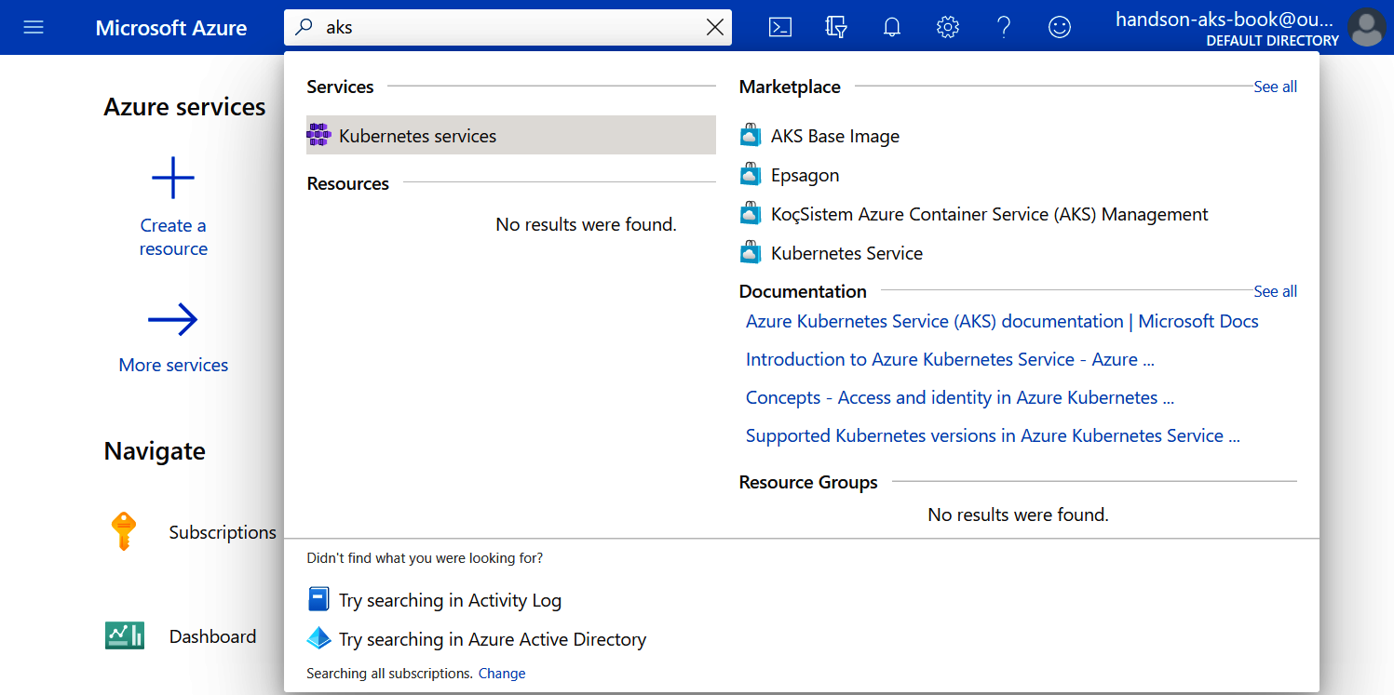Click Change to alter searched subscriptions
Image resolution: width=1394 pixels, height=695 pixels.
point(502,674)
